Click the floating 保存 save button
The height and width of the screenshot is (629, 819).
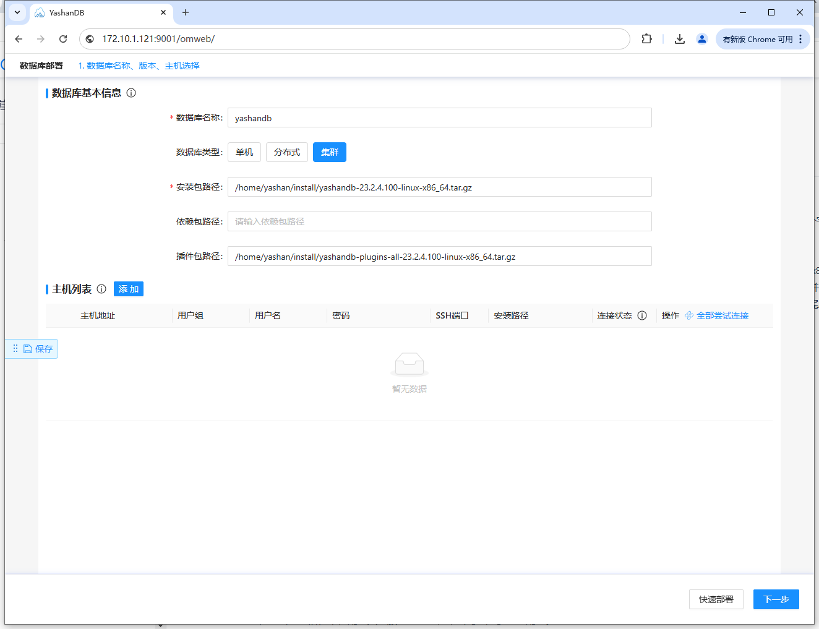tap(38, 349)
